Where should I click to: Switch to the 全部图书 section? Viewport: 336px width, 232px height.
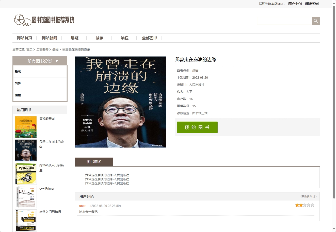(150, 38)
